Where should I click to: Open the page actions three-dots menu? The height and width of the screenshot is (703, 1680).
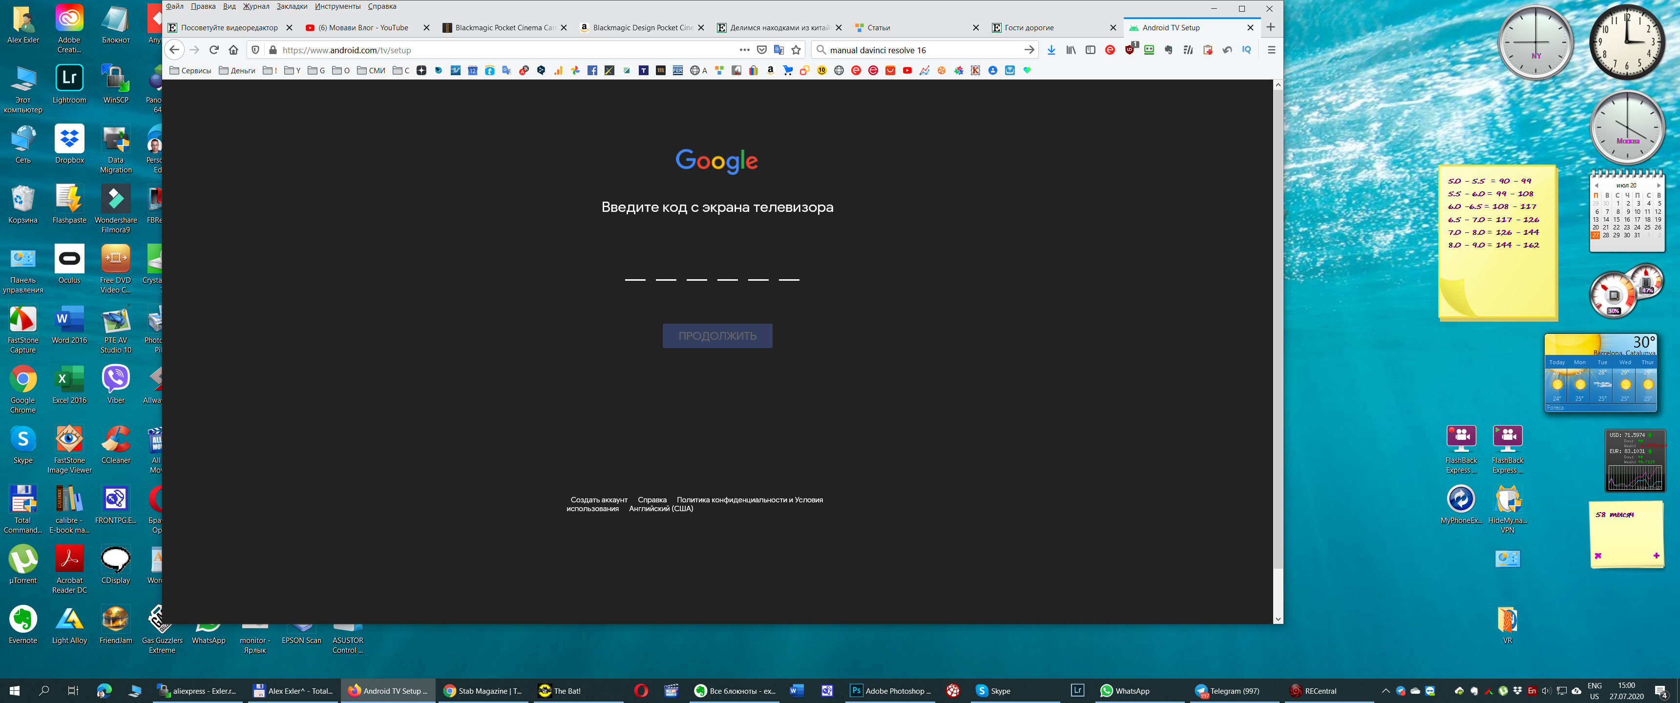coord(744,50)
